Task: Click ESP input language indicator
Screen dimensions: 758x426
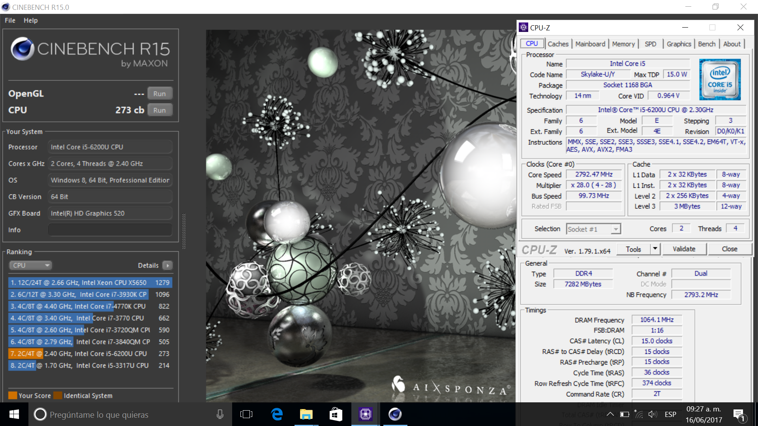Action: [670, 415]
